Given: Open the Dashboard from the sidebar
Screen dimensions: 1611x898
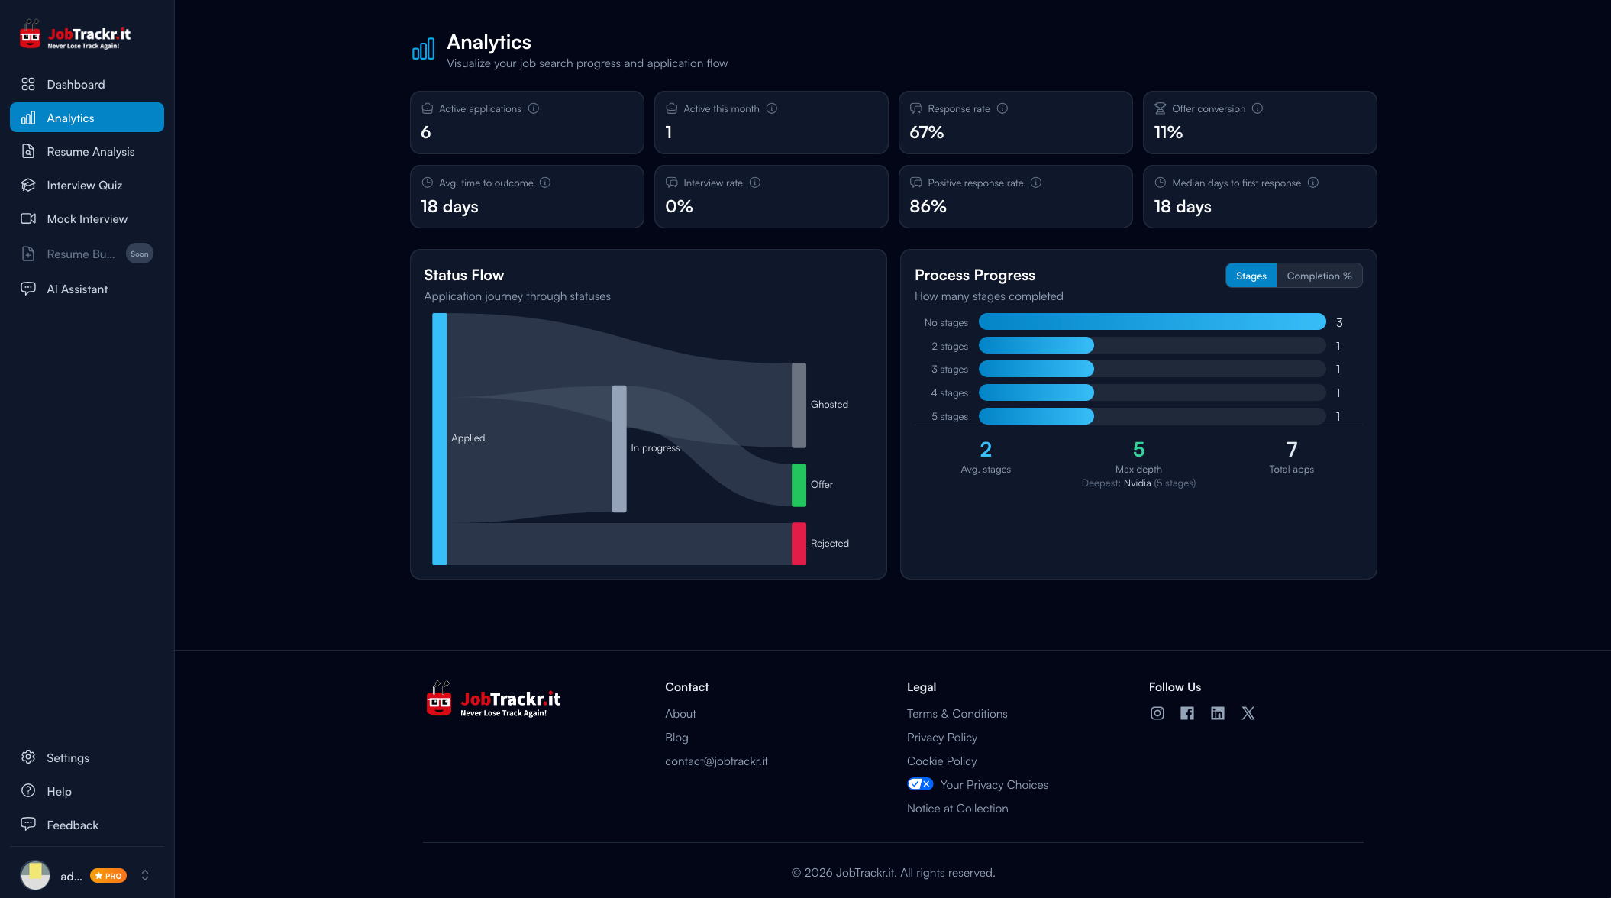Looking at the screenshot, I should tap(76, 84).
